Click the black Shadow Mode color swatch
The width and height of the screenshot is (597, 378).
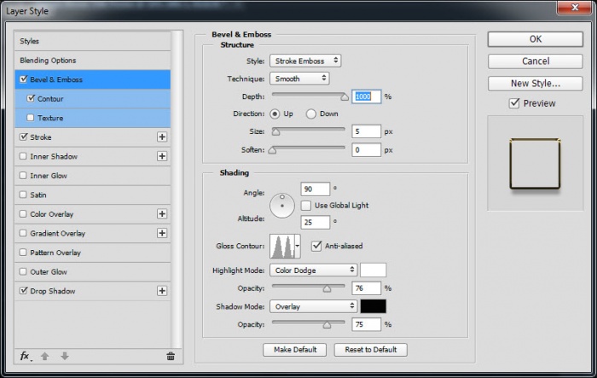point(374,305)
